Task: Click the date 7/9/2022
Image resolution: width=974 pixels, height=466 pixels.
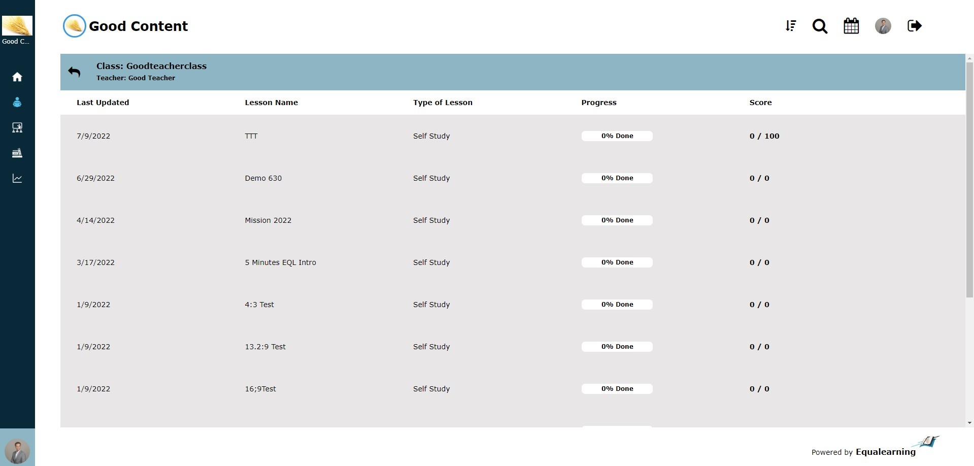Action: [93, 136]
